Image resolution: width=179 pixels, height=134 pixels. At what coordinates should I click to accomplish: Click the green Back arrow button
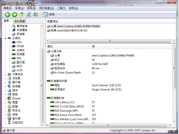(8, 15)
